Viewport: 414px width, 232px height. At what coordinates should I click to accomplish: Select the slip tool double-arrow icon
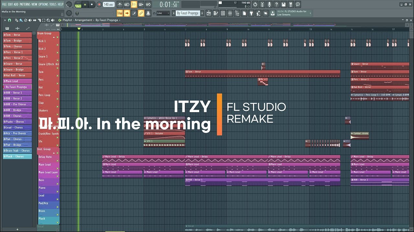pyautogui.click(x=35, y=20)
